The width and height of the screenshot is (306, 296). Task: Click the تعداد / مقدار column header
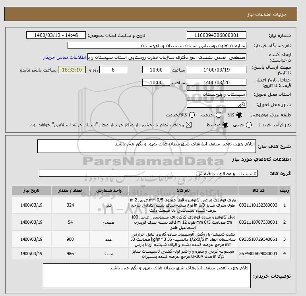pyautogui.click(x=70, y=190)
